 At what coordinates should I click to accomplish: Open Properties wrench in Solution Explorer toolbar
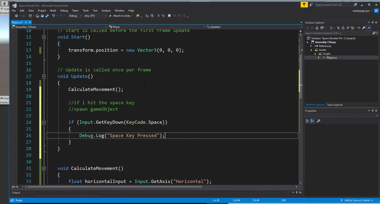[364, 28]
